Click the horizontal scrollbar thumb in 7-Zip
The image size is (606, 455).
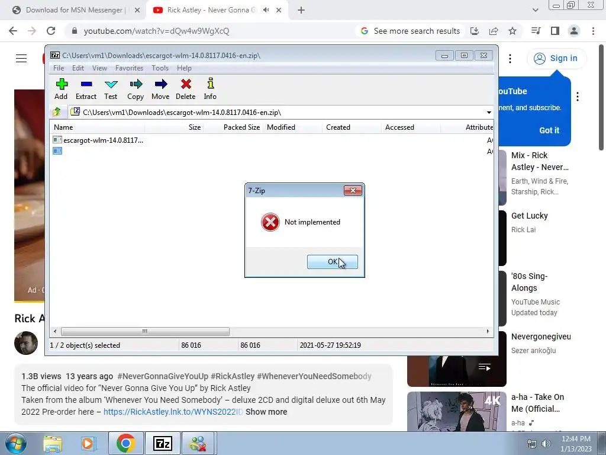coord(145,332)
